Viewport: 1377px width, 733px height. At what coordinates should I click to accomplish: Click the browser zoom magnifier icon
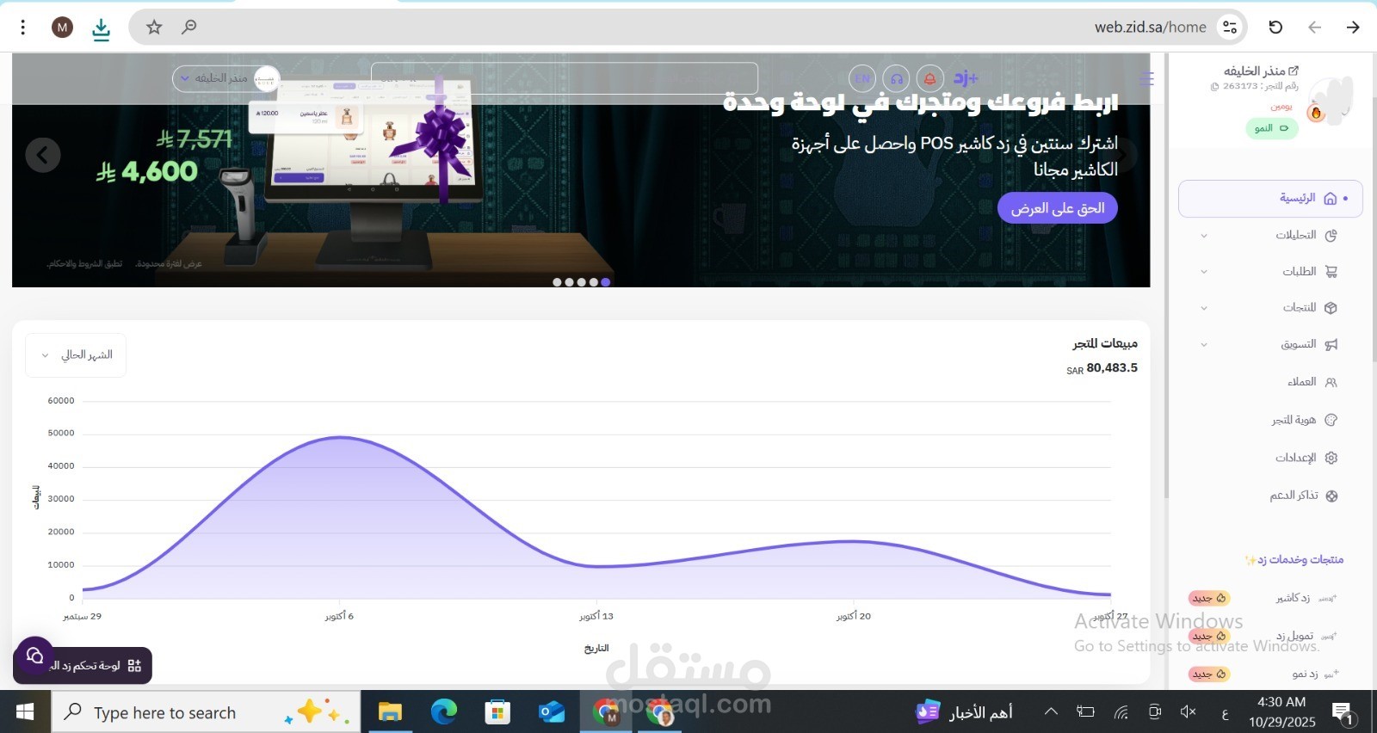[188, 28]
